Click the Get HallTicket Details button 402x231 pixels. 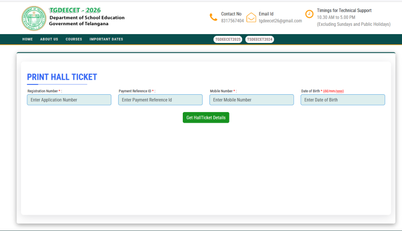pyautogui.click(x=206, y=118)
